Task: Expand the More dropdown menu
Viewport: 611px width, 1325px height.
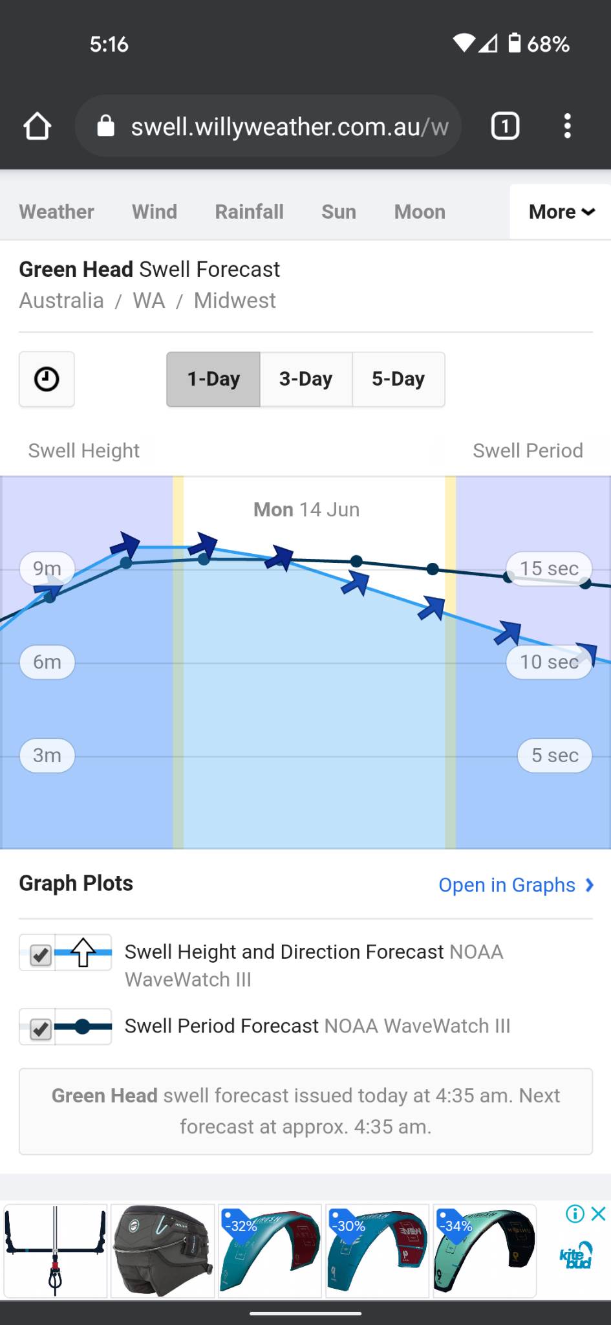Action: [x=561, y=212]
